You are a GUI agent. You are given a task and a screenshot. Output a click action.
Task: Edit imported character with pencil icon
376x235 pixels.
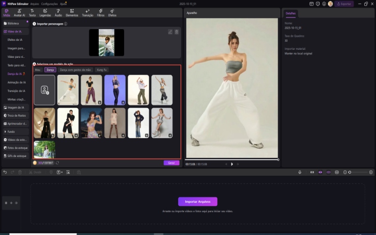[x=170, y=32]
